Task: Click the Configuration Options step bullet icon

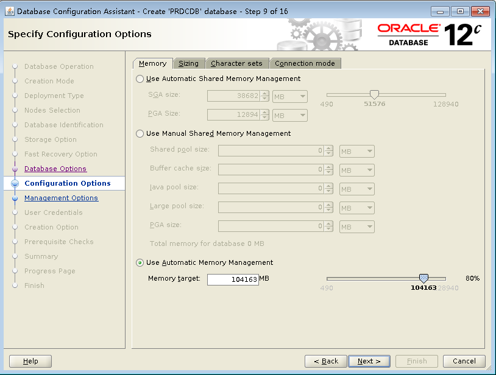Action: pos(15,183)
